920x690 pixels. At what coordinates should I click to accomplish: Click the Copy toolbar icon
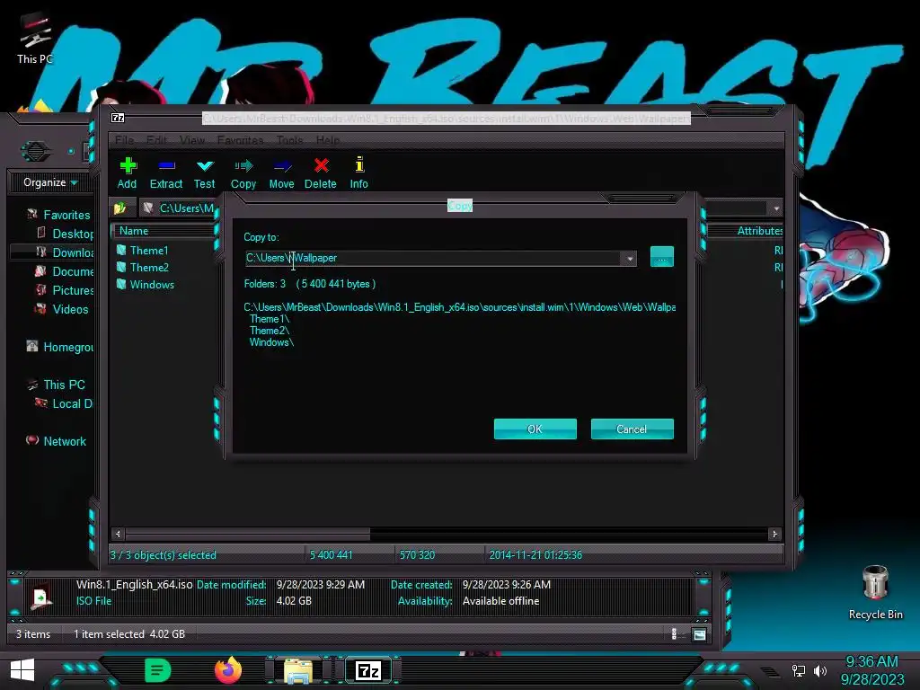(243, 173)
